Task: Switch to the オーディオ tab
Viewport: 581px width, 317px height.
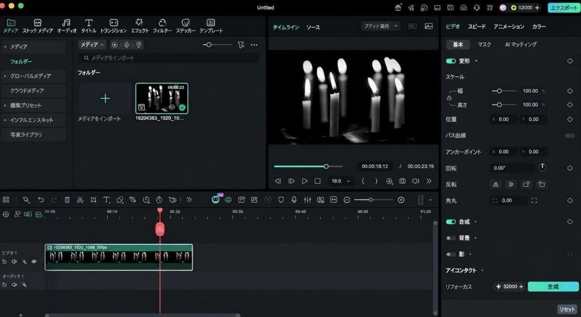Action: click(67, 26)
